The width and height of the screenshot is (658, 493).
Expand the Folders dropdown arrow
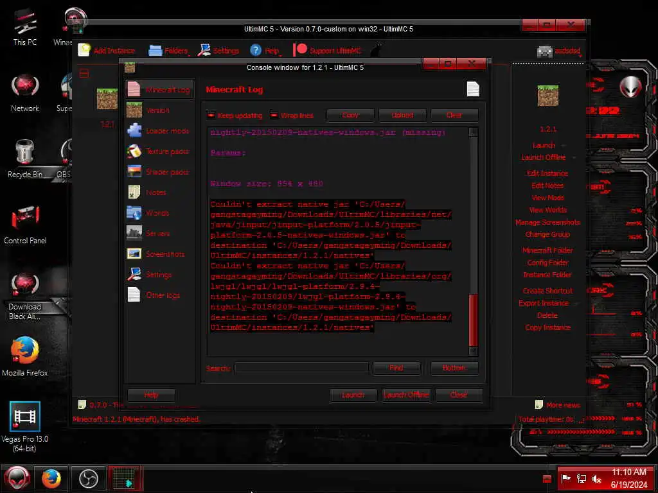190,55
